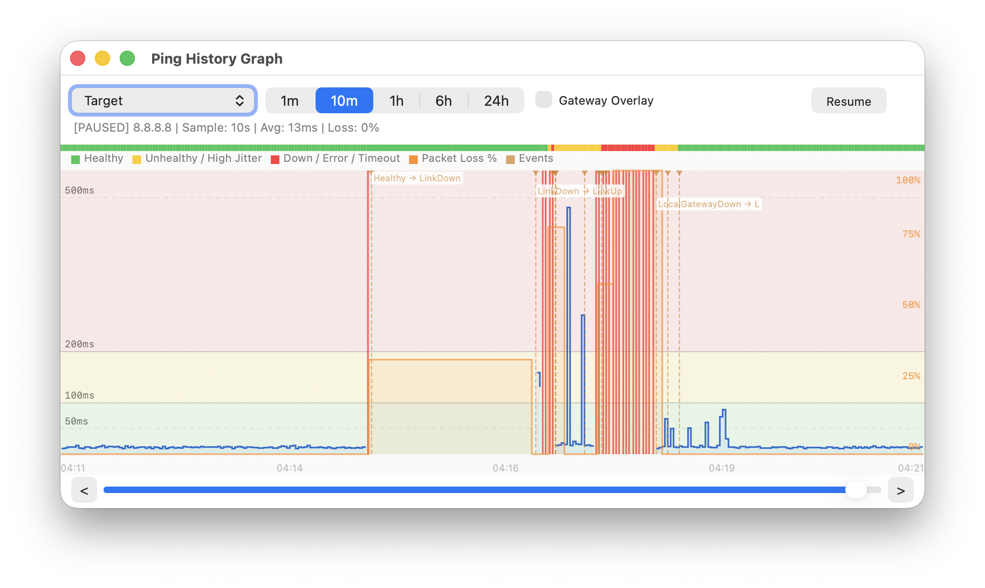Click the 200ms axis label
The height and width of the screenshot is (588, 985).
(x=79, y=344)
